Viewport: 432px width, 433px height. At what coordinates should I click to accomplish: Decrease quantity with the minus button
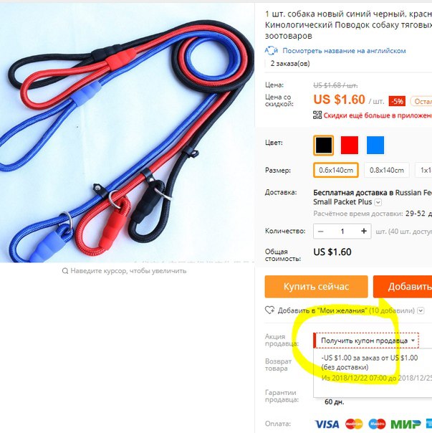320,231
